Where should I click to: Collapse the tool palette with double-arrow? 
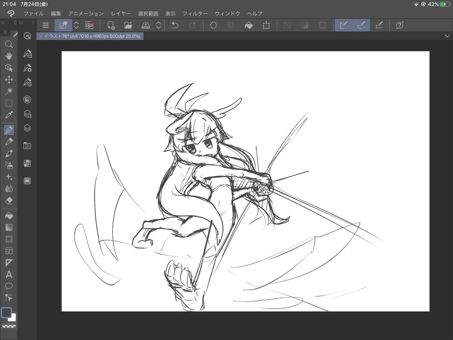click(3, 23)
